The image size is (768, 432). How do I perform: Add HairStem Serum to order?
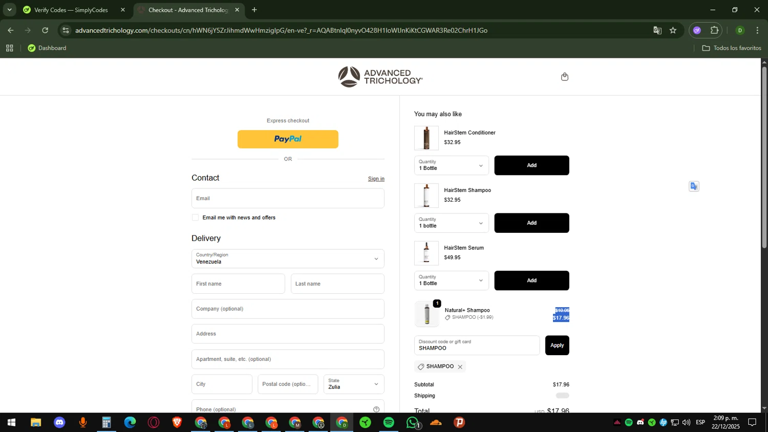531,280
